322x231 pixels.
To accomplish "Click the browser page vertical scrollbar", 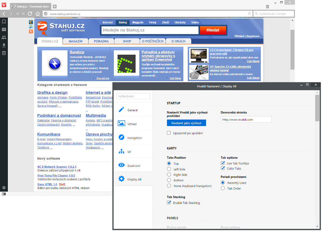I will pos(292,50).
